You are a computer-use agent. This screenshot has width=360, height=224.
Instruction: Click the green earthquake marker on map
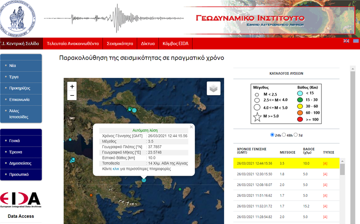pyautogui.click(x=180, y=189)
